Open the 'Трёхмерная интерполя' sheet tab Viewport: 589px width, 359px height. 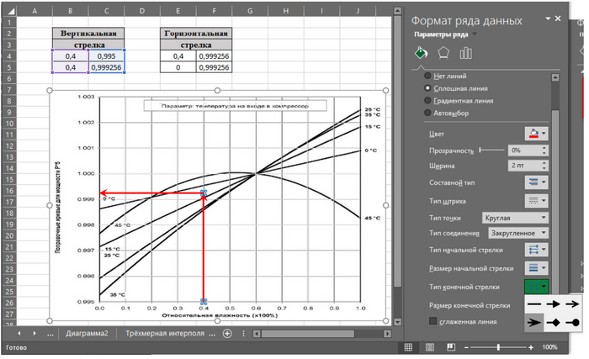click(167, 334)
